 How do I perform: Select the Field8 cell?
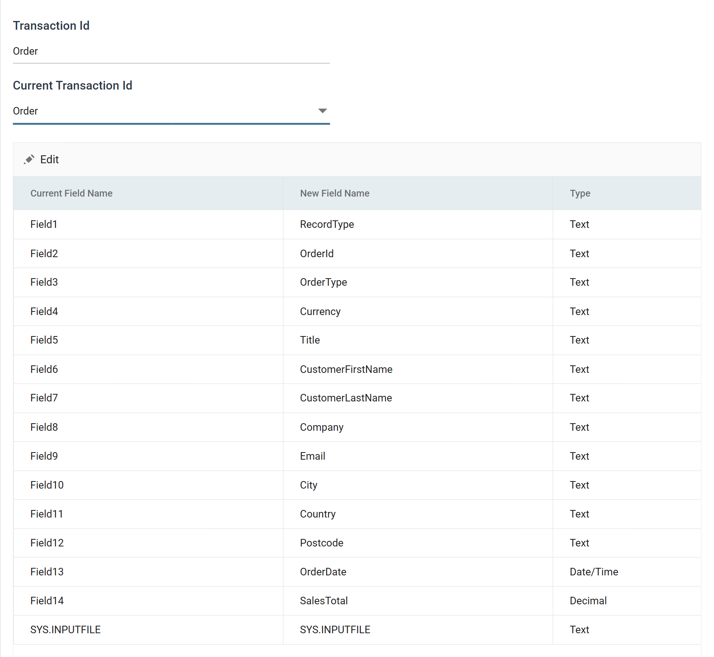click(x=148, y=427)
